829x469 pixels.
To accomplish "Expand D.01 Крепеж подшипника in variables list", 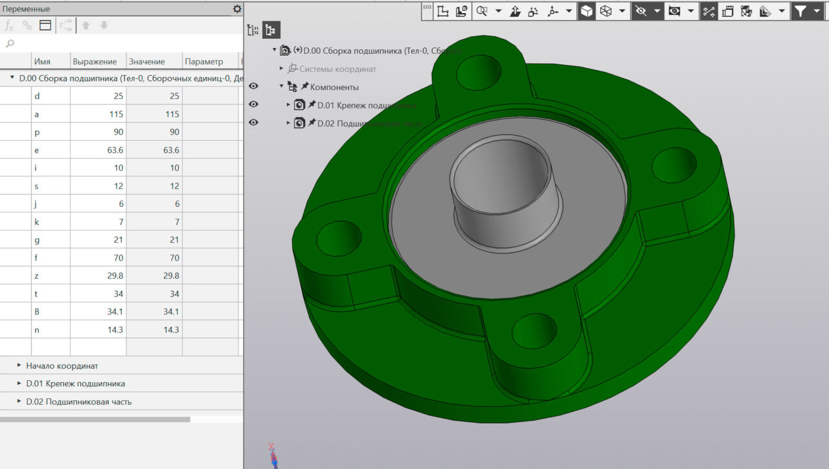I will (x=19, y=383).
